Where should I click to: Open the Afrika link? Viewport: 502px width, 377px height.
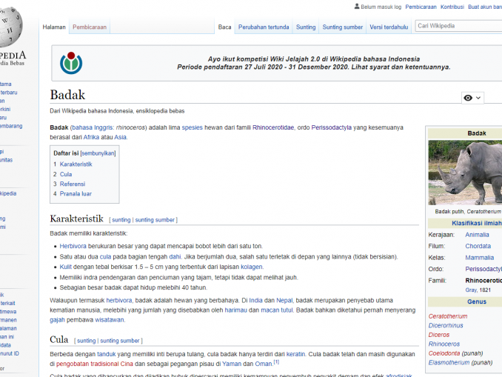click(x=91, y=137)
